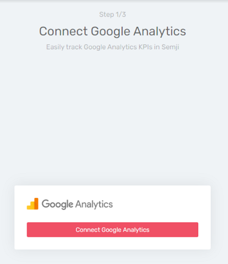Image resolution: width=228 pixels, height=264 pixels.
Task: Click the red Connect Google Analytics button
Action: click(x=112, y=229)
